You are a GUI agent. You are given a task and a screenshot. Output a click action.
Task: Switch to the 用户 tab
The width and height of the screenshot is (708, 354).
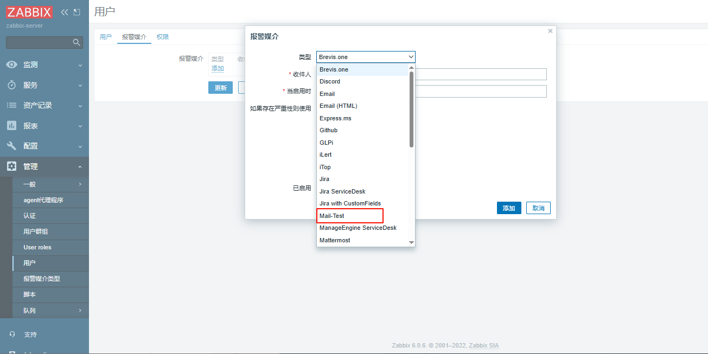coord(106,37)
